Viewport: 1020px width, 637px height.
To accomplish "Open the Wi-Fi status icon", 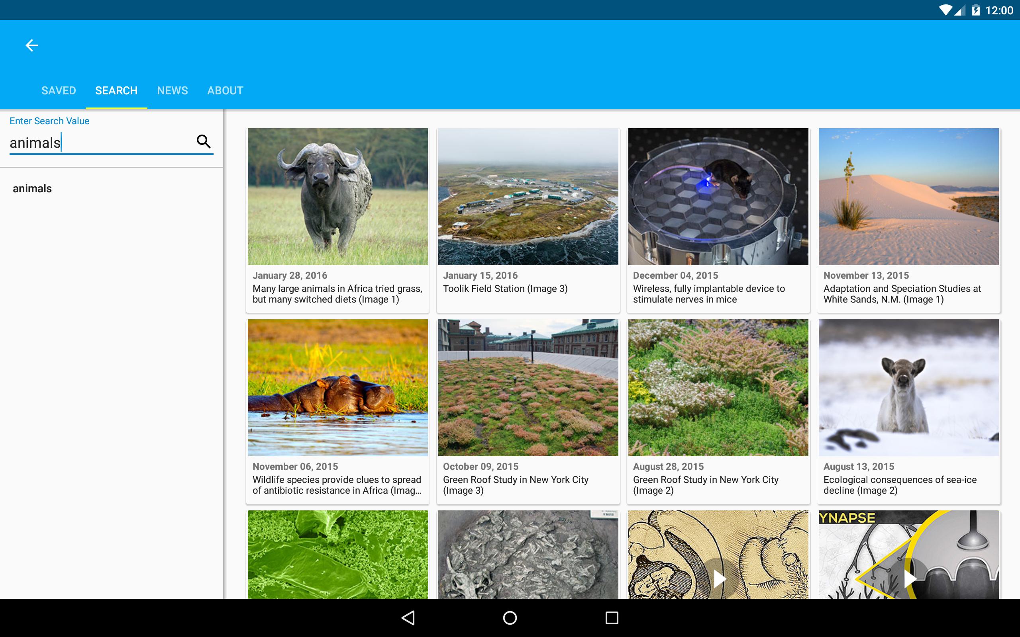I will [x=946, y=10].
